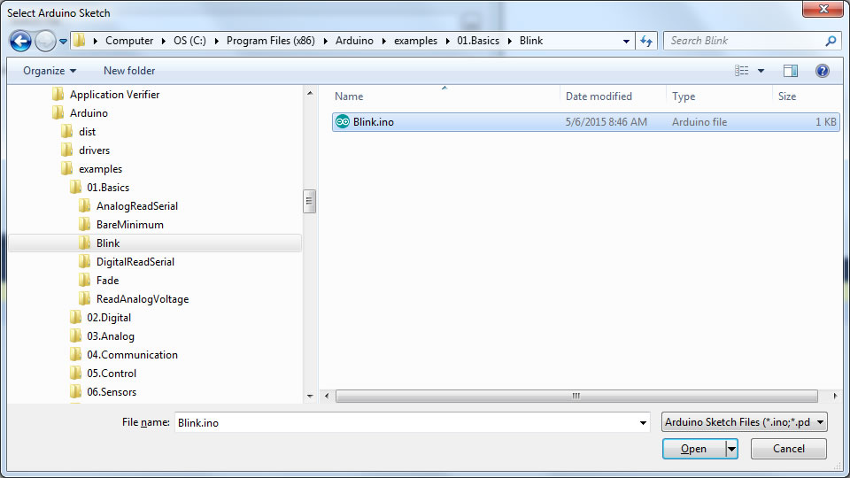Click Arduino in the address breadcrumb
Image resolution: width=850 pixels, height=478 pixels.
click(353, 41)
